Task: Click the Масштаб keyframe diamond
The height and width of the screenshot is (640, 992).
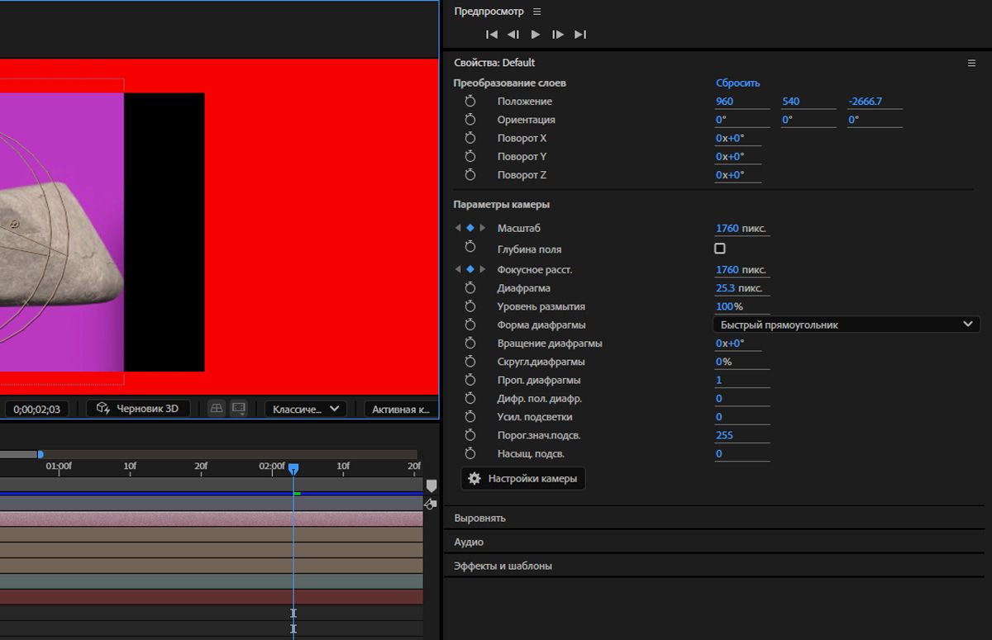Action: (x=470, y=228)
